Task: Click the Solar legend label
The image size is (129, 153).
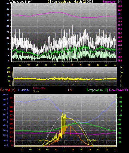Action: 36,91
